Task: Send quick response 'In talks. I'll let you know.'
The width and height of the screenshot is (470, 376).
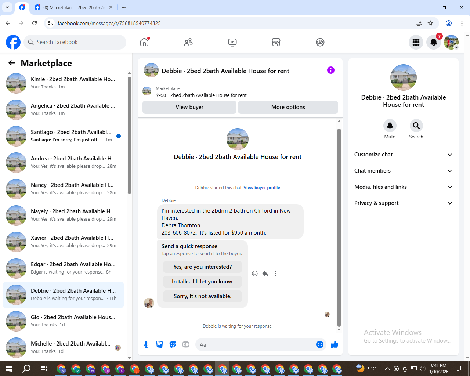Action: pyautogui.click(x=203, y=282)
